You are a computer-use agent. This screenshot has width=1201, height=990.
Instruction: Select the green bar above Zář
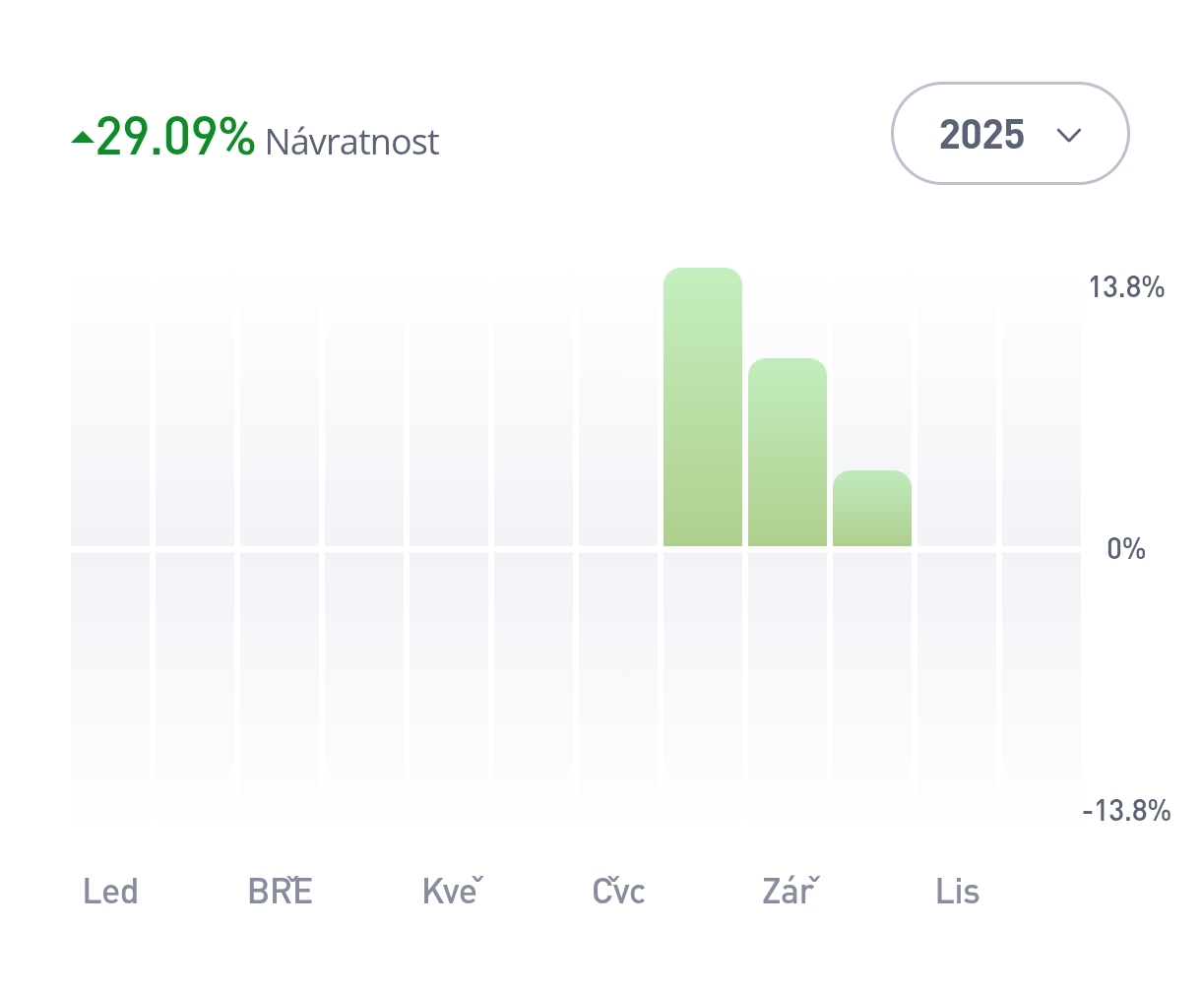point(787,453)
